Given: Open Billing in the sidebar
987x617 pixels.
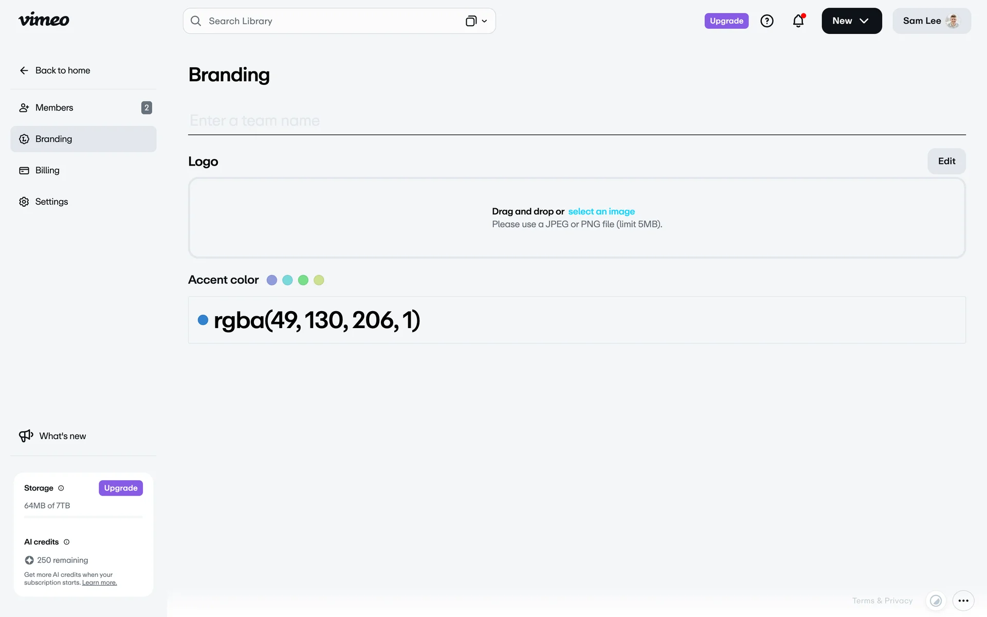Looking at the screenshot, I should [x=47, y=170].
